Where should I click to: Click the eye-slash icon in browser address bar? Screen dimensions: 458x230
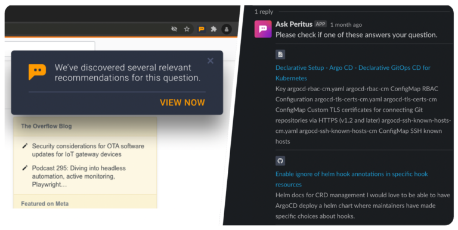(174, 29)
